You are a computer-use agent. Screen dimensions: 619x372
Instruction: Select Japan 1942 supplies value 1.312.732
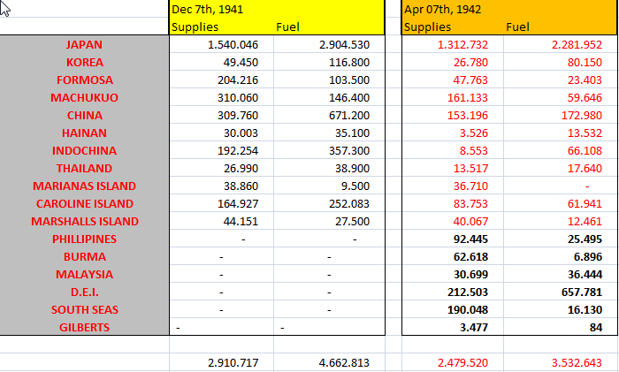(x=453, y=44)
